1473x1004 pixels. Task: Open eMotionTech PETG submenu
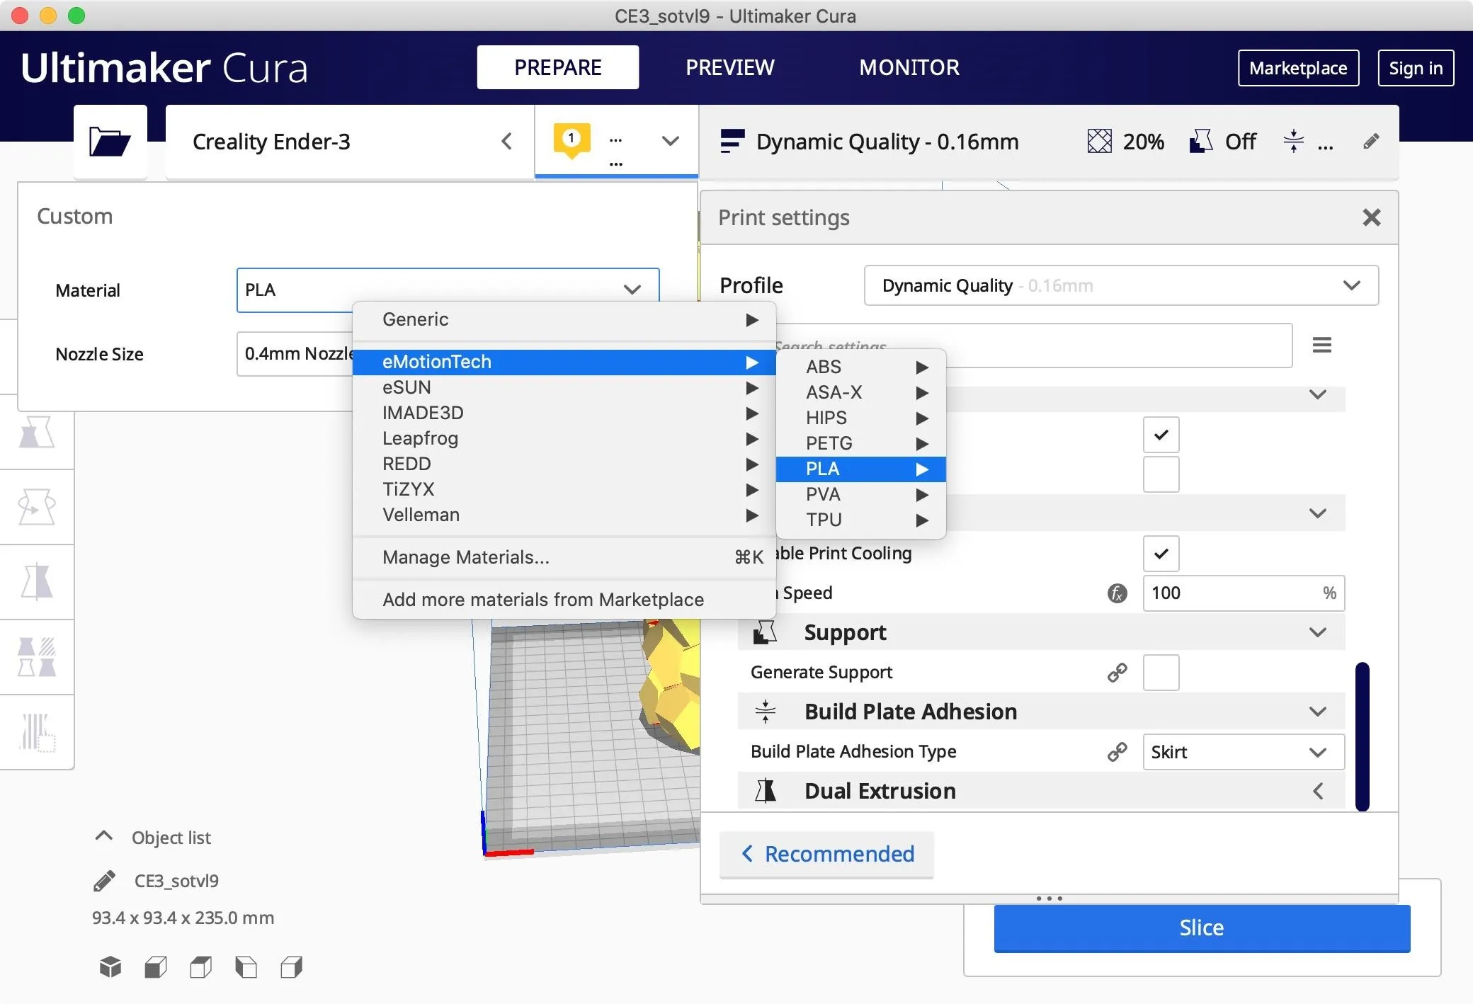coord(861,443)
